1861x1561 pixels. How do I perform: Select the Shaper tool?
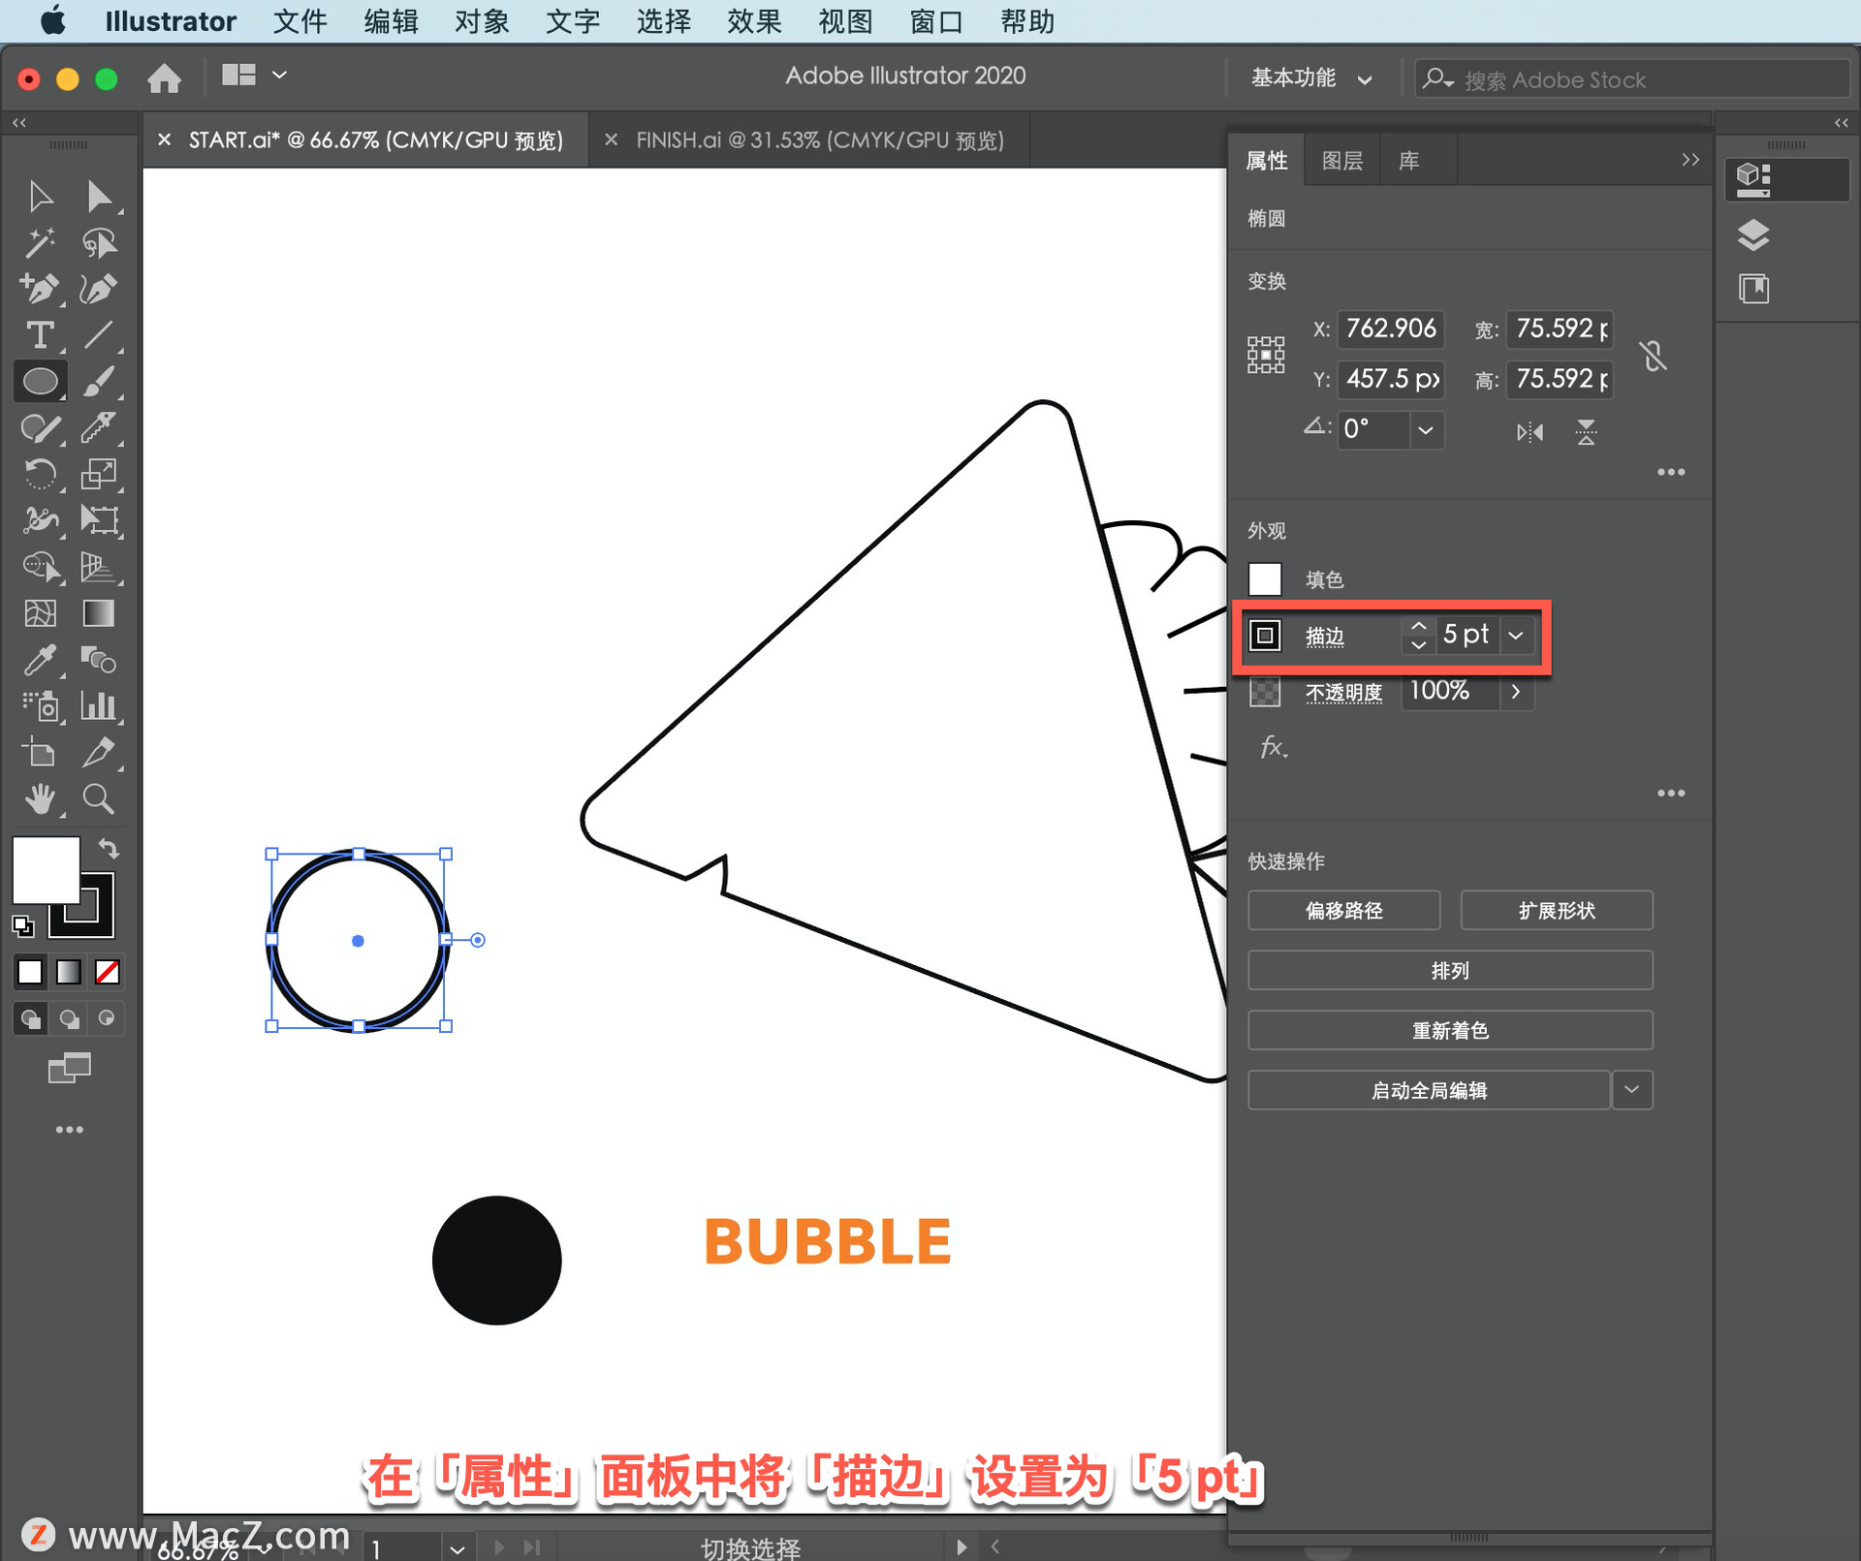[40, 428]
